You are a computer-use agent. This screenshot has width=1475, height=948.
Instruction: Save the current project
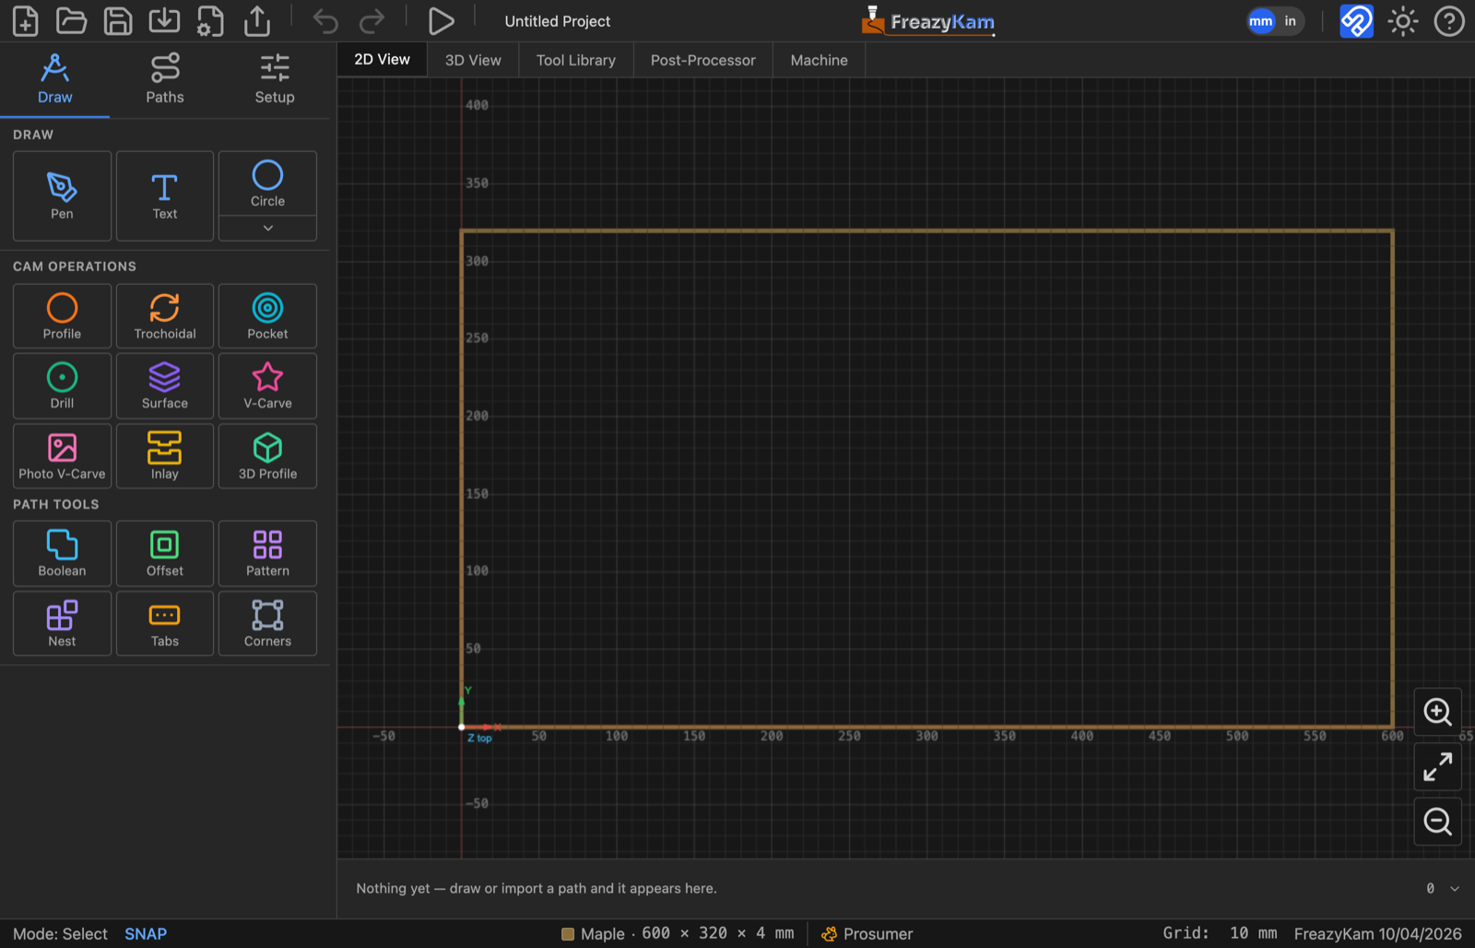118,21
